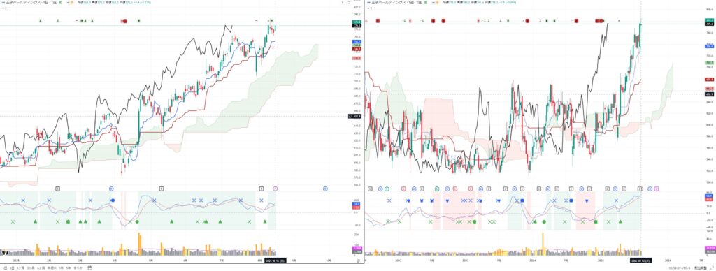Click the up-arrow icon on the daily chart header
Screen dimensions: 716x271
pyautogui.click(x=343, y=3)
